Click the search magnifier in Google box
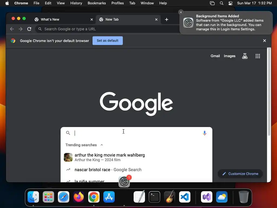Viewport: 277px width, 208px height. pyautogui.click(x=68, y=133)
